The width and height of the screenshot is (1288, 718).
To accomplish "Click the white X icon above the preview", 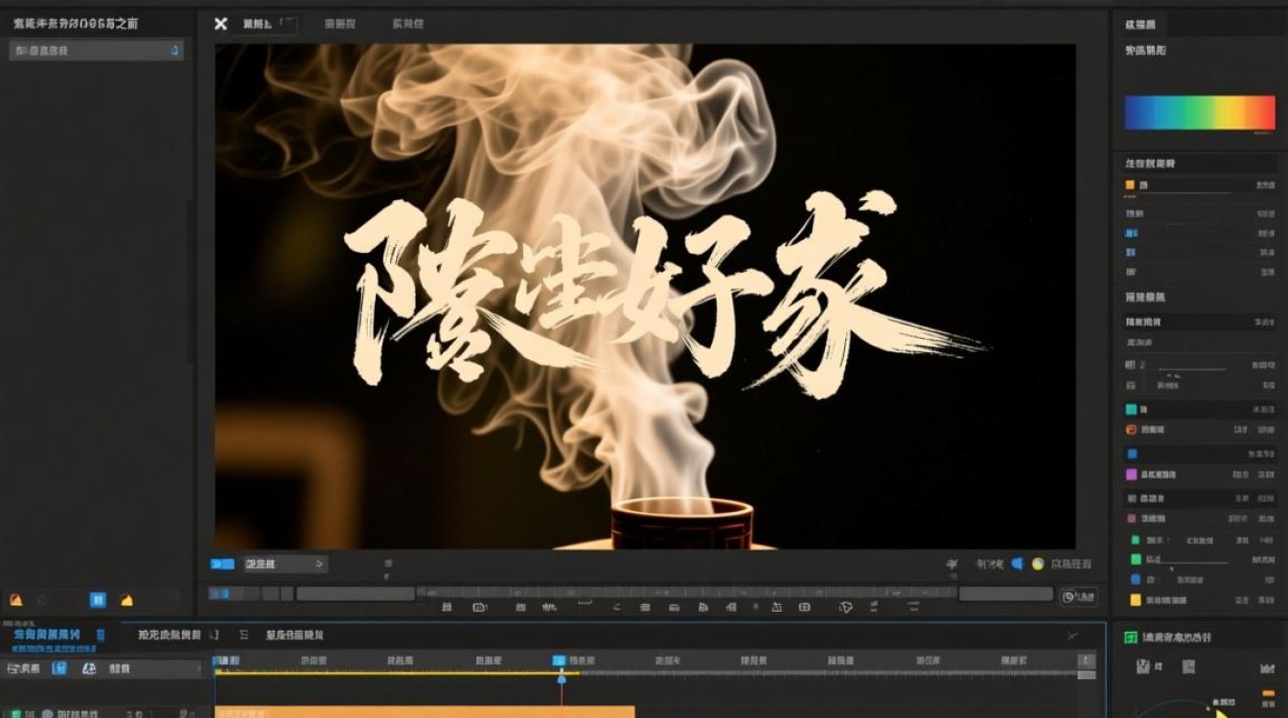I will pos(221,24).
